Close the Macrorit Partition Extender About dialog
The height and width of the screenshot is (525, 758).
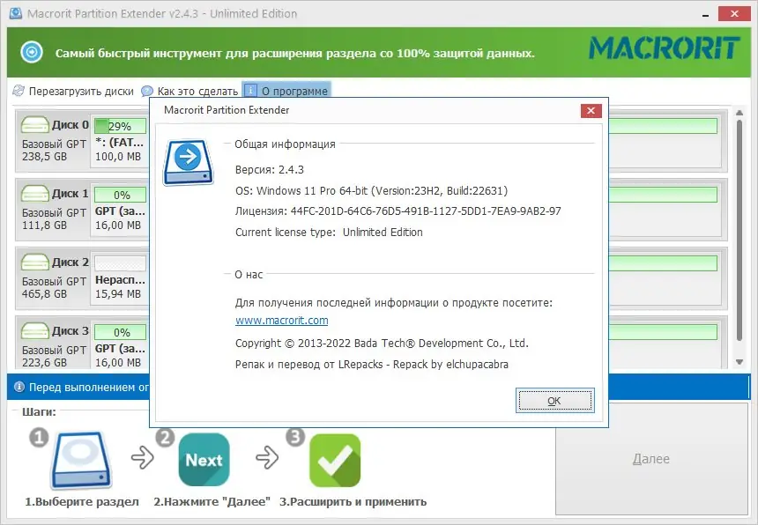[x=591, y=111]
